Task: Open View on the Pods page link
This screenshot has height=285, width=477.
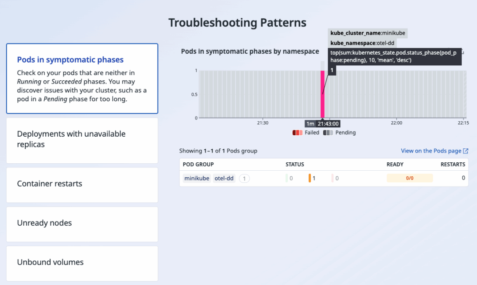Action: (431, 151)
